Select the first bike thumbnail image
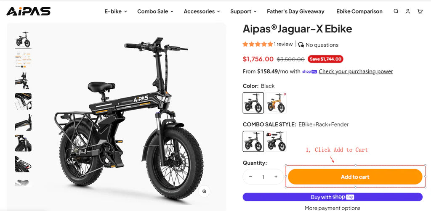This screenshot has height=211, width=431. [23, 40]
